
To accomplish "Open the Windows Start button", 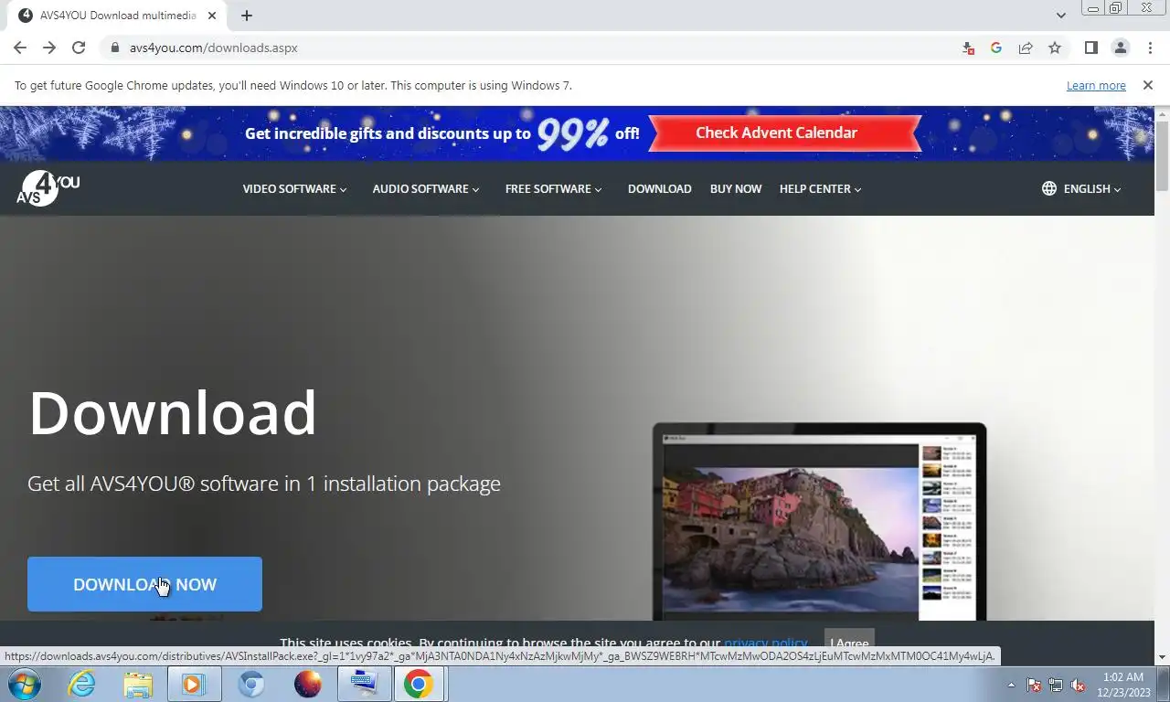I will pos(25,684).
